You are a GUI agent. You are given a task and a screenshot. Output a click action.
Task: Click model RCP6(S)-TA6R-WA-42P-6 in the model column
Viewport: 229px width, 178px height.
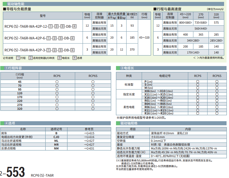(39, 38)
